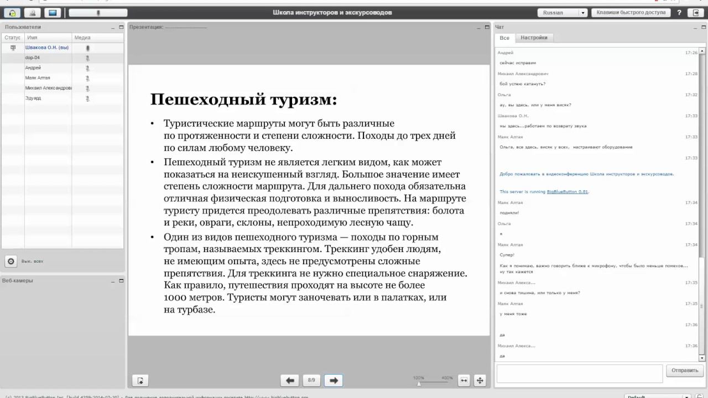Click the headset audio button in toolbar

click(x=13, y=13)
